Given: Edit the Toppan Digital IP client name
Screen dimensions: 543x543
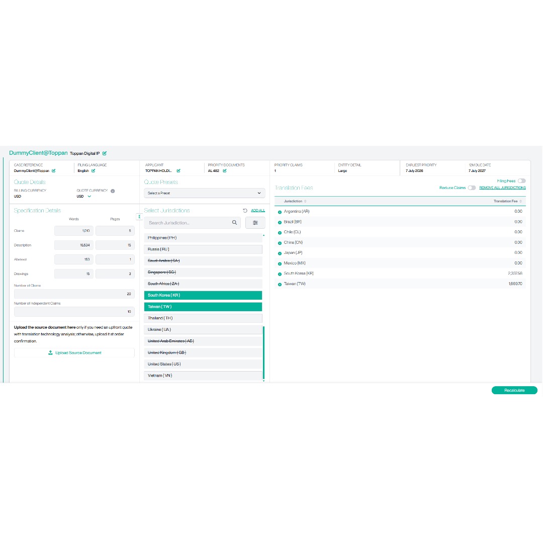Looking at the screenshot, I should pyautogui.click(x=105, y=153).
